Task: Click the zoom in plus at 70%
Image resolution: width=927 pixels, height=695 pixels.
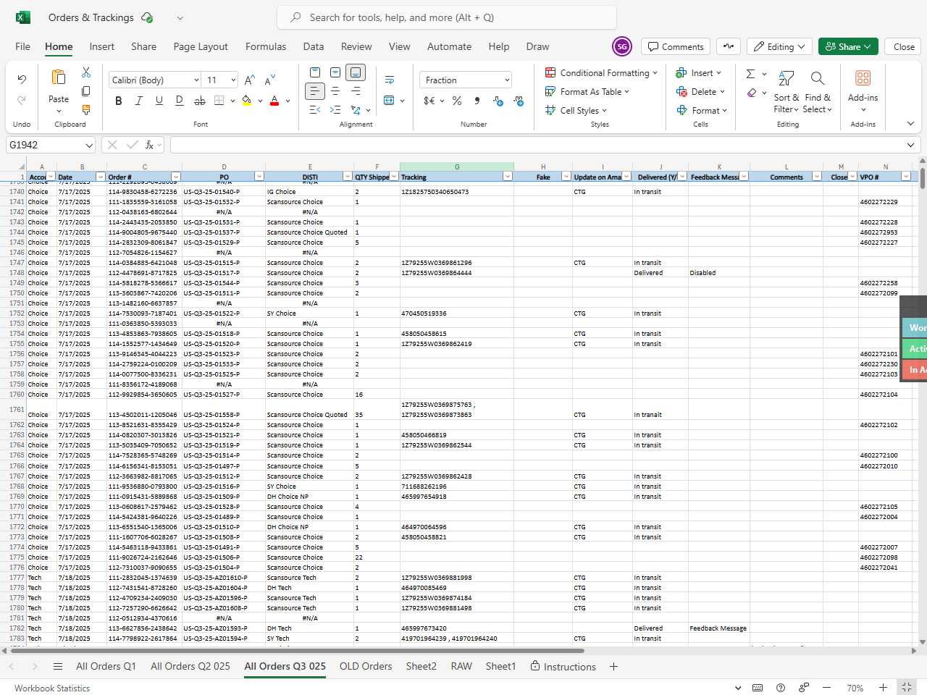Action: coord(883,688)
